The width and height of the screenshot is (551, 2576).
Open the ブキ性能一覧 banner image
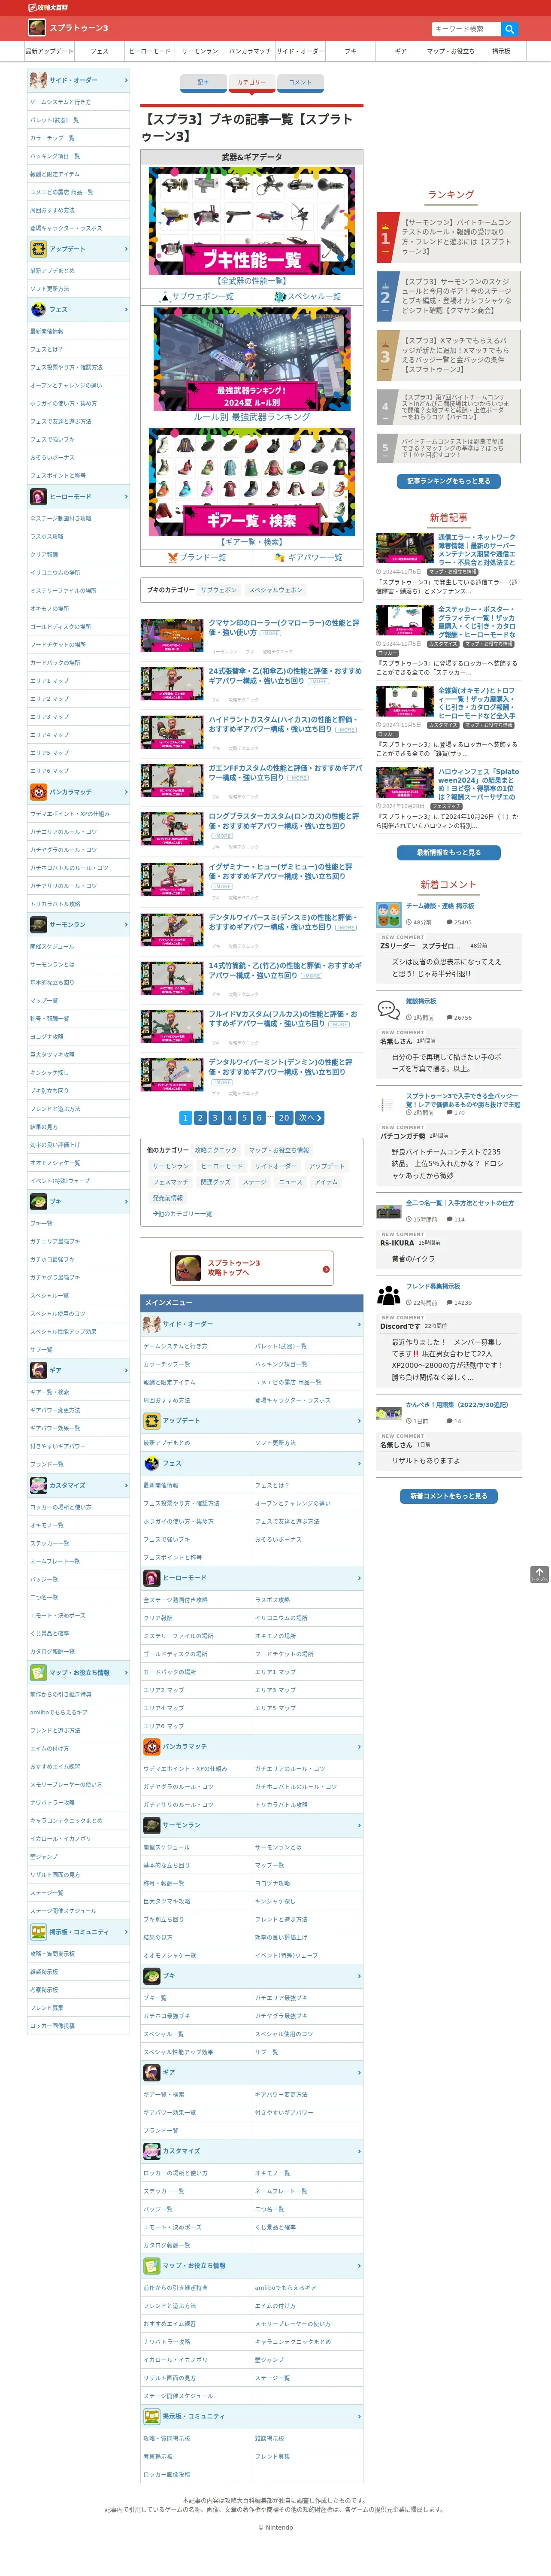[x=252, y=221]
